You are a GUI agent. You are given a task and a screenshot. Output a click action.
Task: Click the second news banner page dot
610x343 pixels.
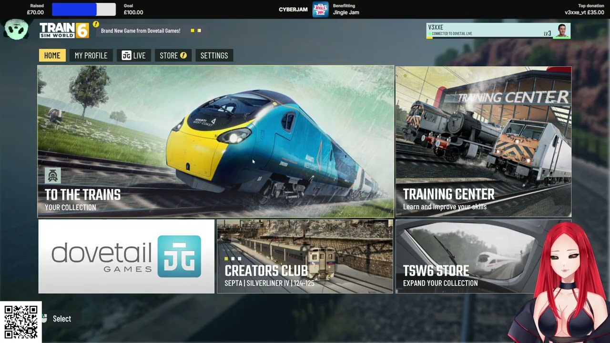199,30
